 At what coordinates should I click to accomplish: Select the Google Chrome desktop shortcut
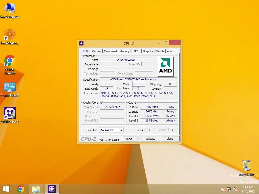pos(10,64)
